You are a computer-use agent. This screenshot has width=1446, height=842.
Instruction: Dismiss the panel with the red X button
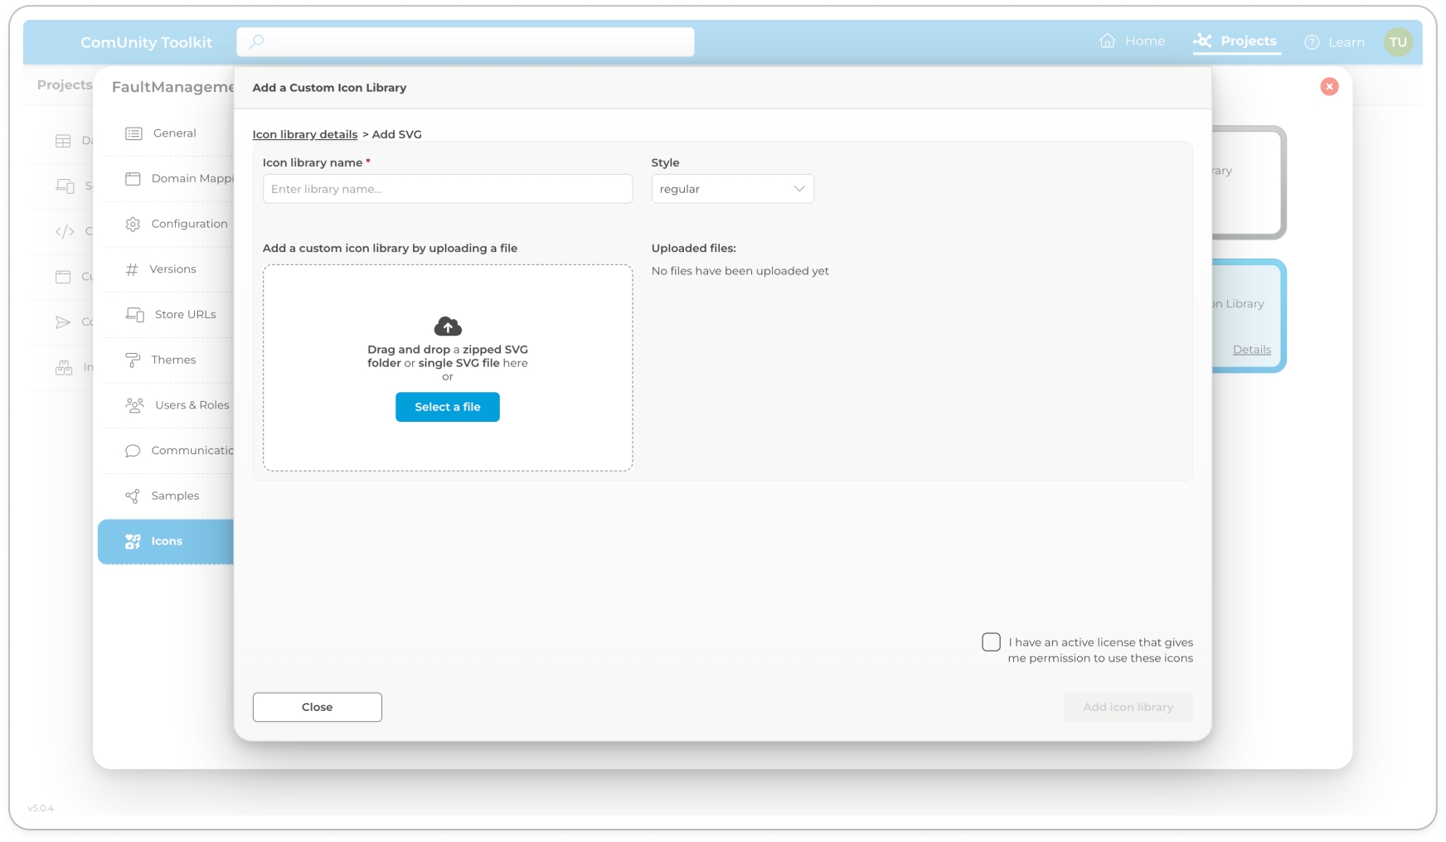click(1329, 87)
